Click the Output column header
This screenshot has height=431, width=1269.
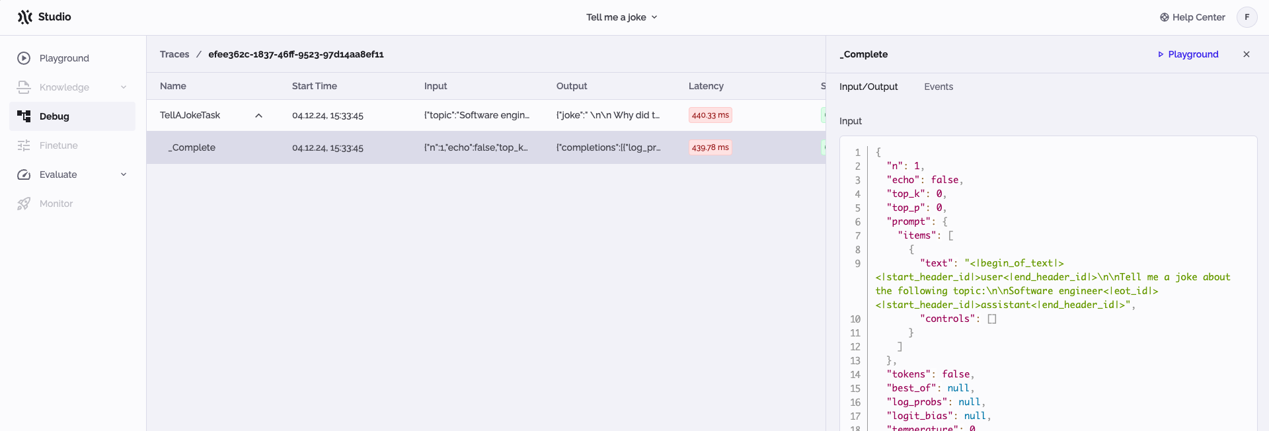(572, 86)
